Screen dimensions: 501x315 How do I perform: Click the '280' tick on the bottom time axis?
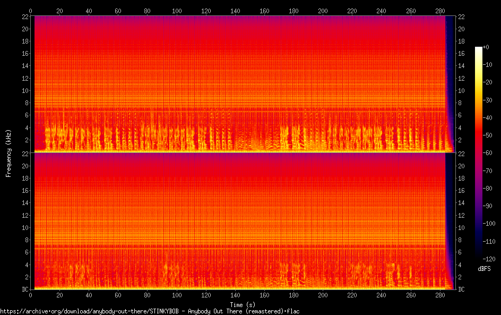pos(440,295)
